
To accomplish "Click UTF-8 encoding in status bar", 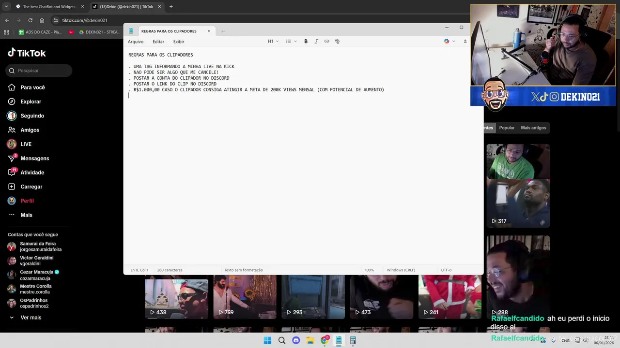I will pyautogui.click(x=446, y=270).
